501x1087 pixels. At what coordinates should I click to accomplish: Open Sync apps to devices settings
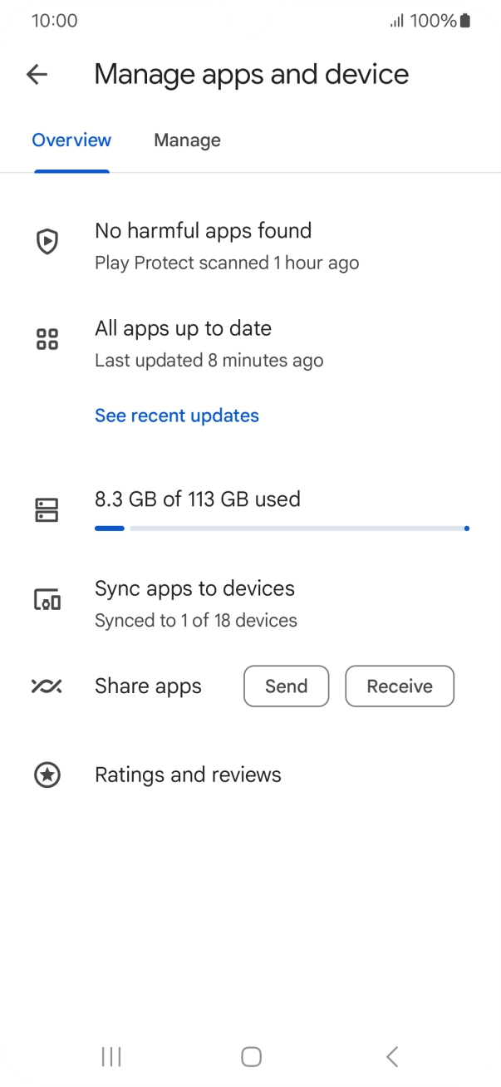196,603
